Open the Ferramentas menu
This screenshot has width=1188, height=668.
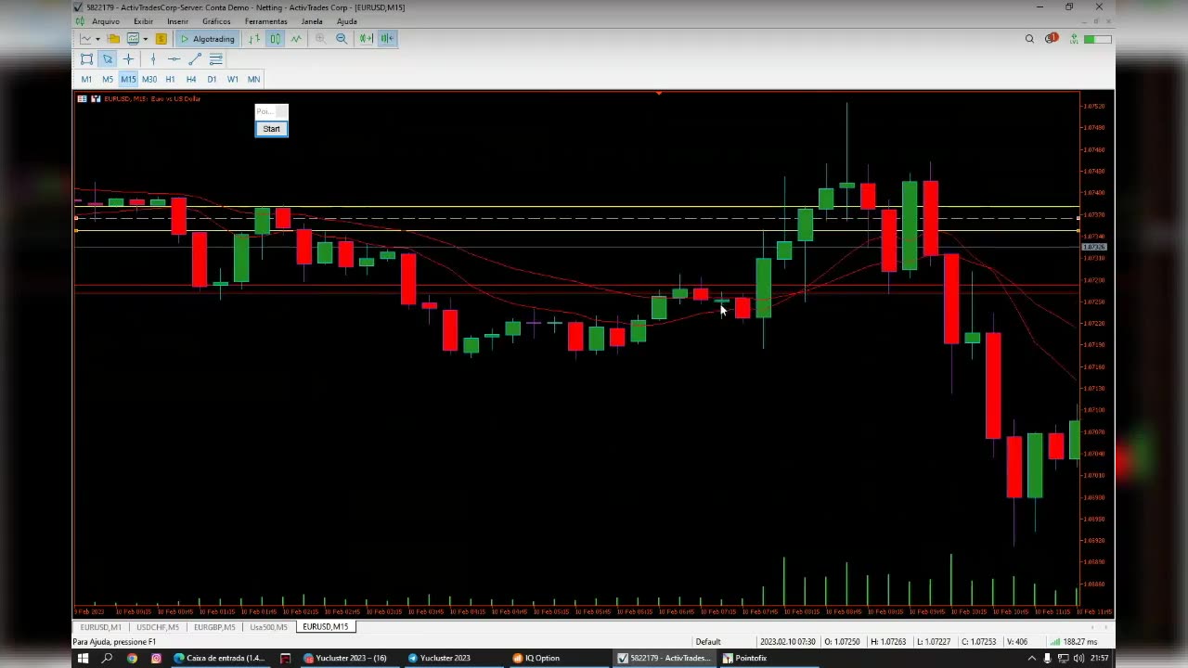266,21
